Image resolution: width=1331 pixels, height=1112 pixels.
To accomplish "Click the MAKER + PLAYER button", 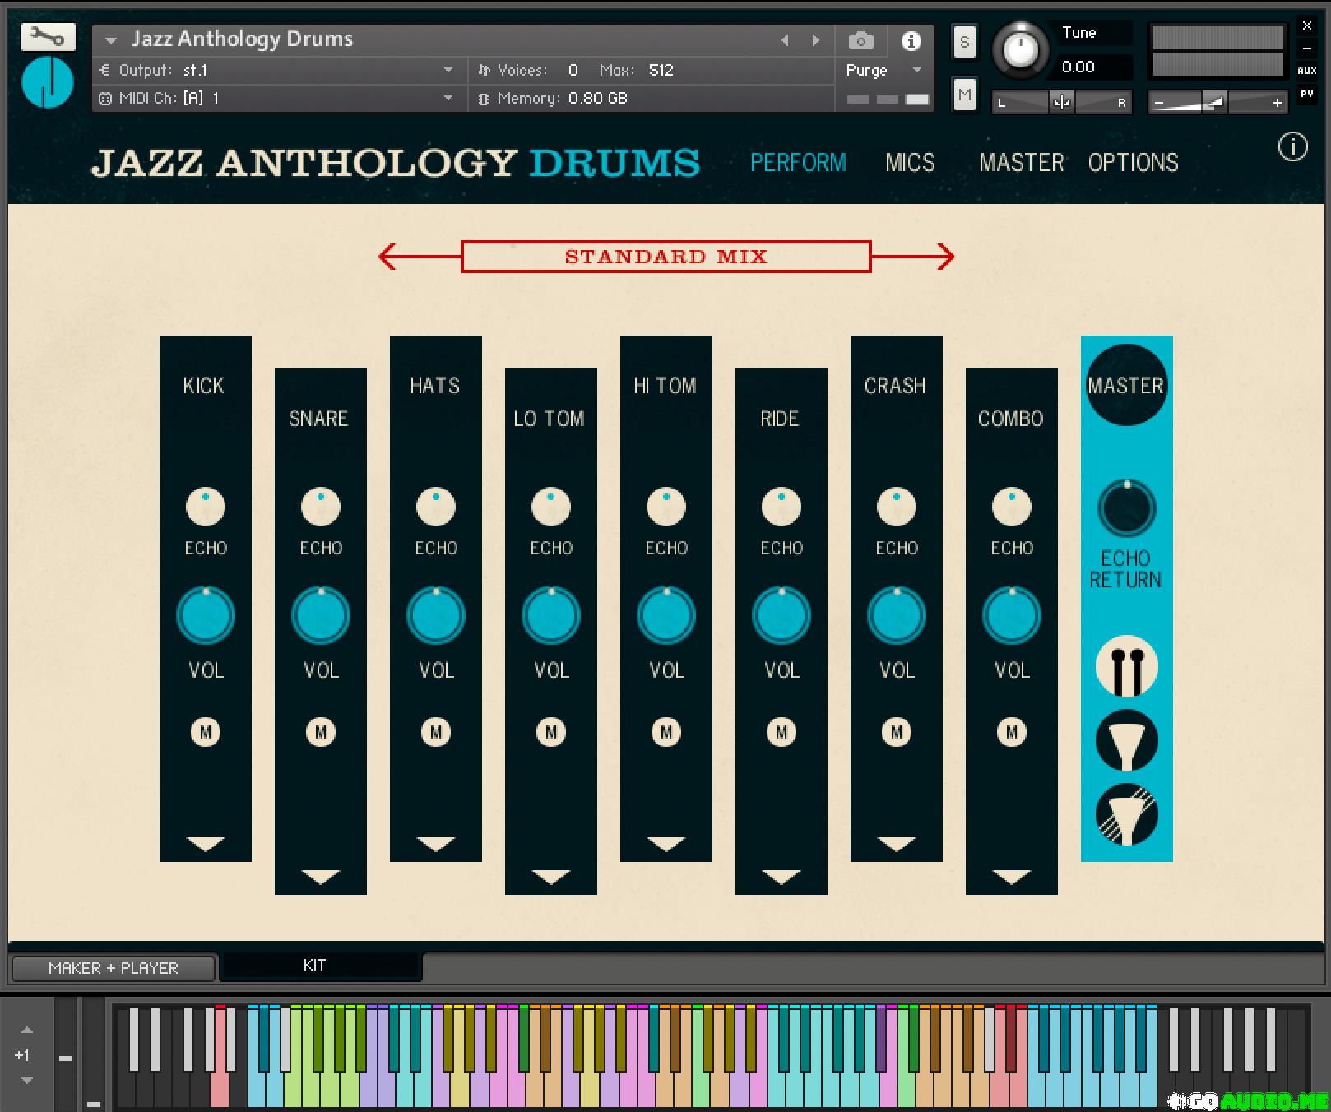I will pyautogui.click(x=114, y=968).
